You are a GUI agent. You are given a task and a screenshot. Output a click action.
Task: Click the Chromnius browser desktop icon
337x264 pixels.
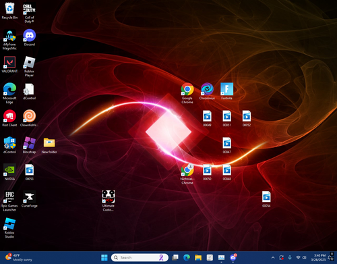(207, 91)
